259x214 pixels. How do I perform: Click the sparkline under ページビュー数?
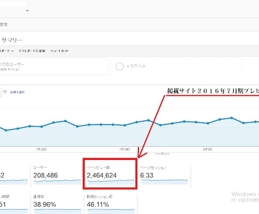click(111, 182)
